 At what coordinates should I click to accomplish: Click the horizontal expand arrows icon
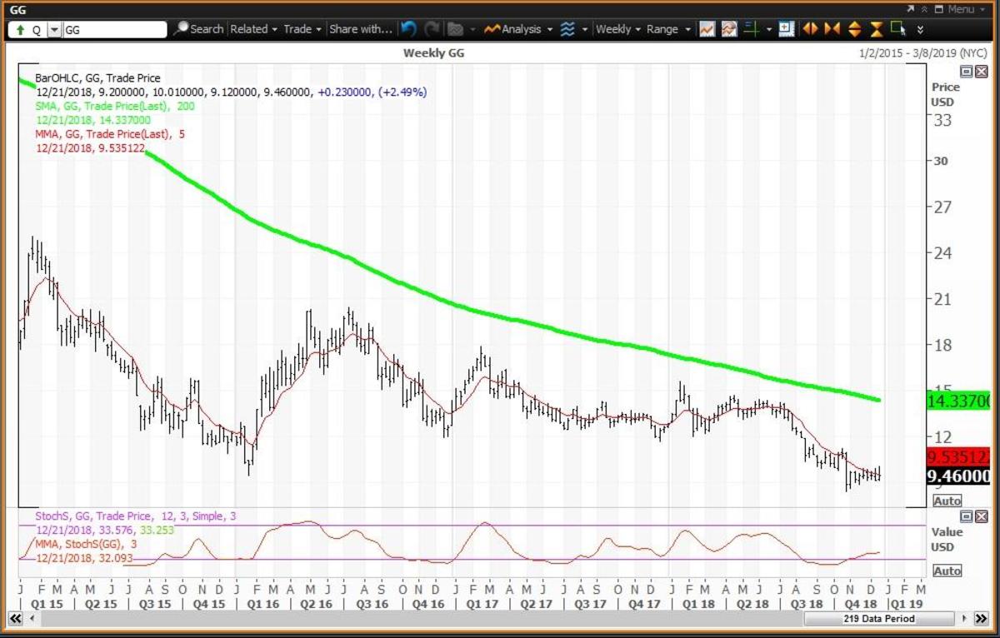(809, 29)
